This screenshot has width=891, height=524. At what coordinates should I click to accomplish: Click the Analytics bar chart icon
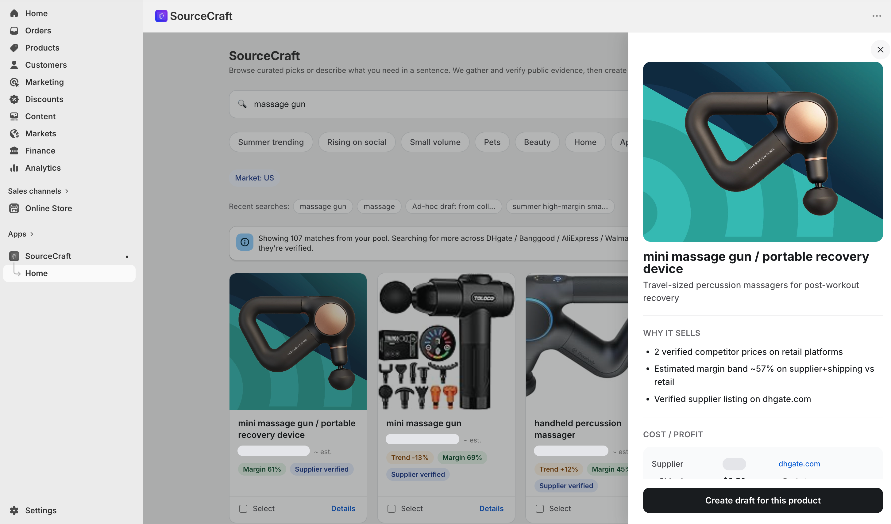tap(14, 168)
